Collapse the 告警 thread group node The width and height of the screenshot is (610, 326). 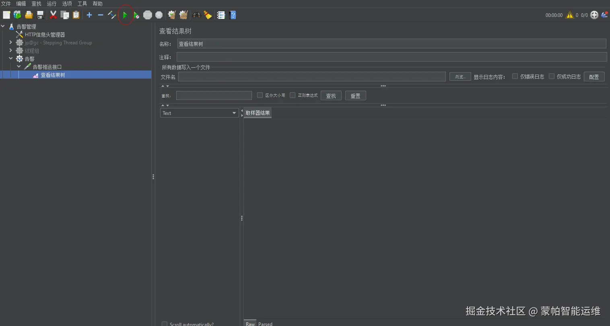[11, 58]
